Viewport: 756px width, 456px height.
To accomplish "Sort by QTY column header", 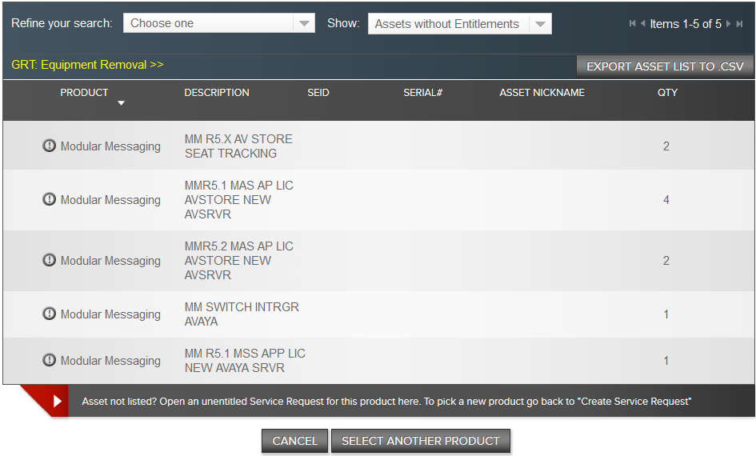I will point(667,93).
